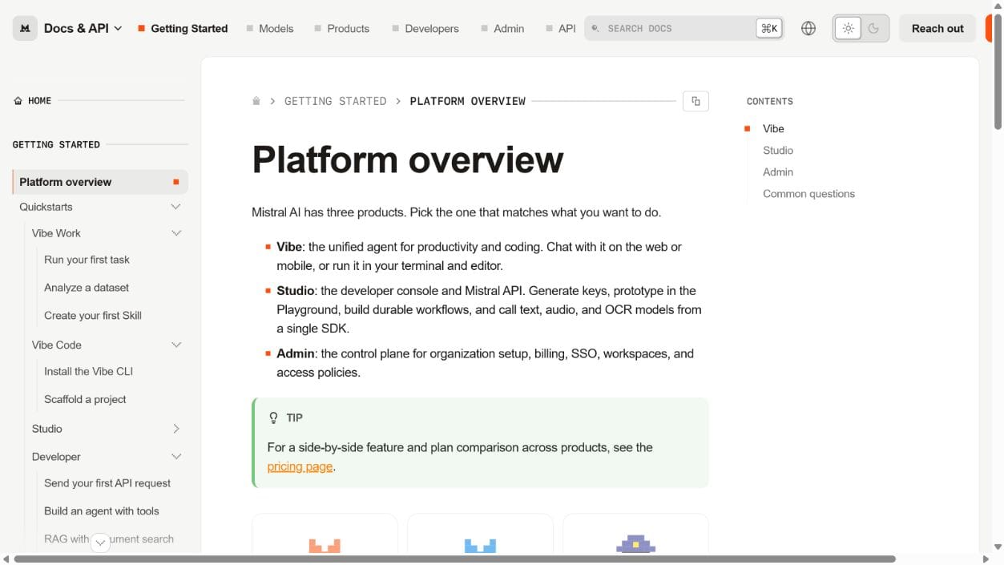
Task: Collapse the Vibe Work group chevron
Action: pos(176,233)
